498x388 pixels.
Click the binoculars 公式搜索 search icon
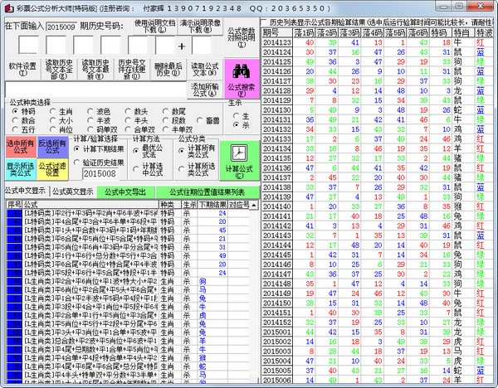pyautogui.click(x=241, y=71)
